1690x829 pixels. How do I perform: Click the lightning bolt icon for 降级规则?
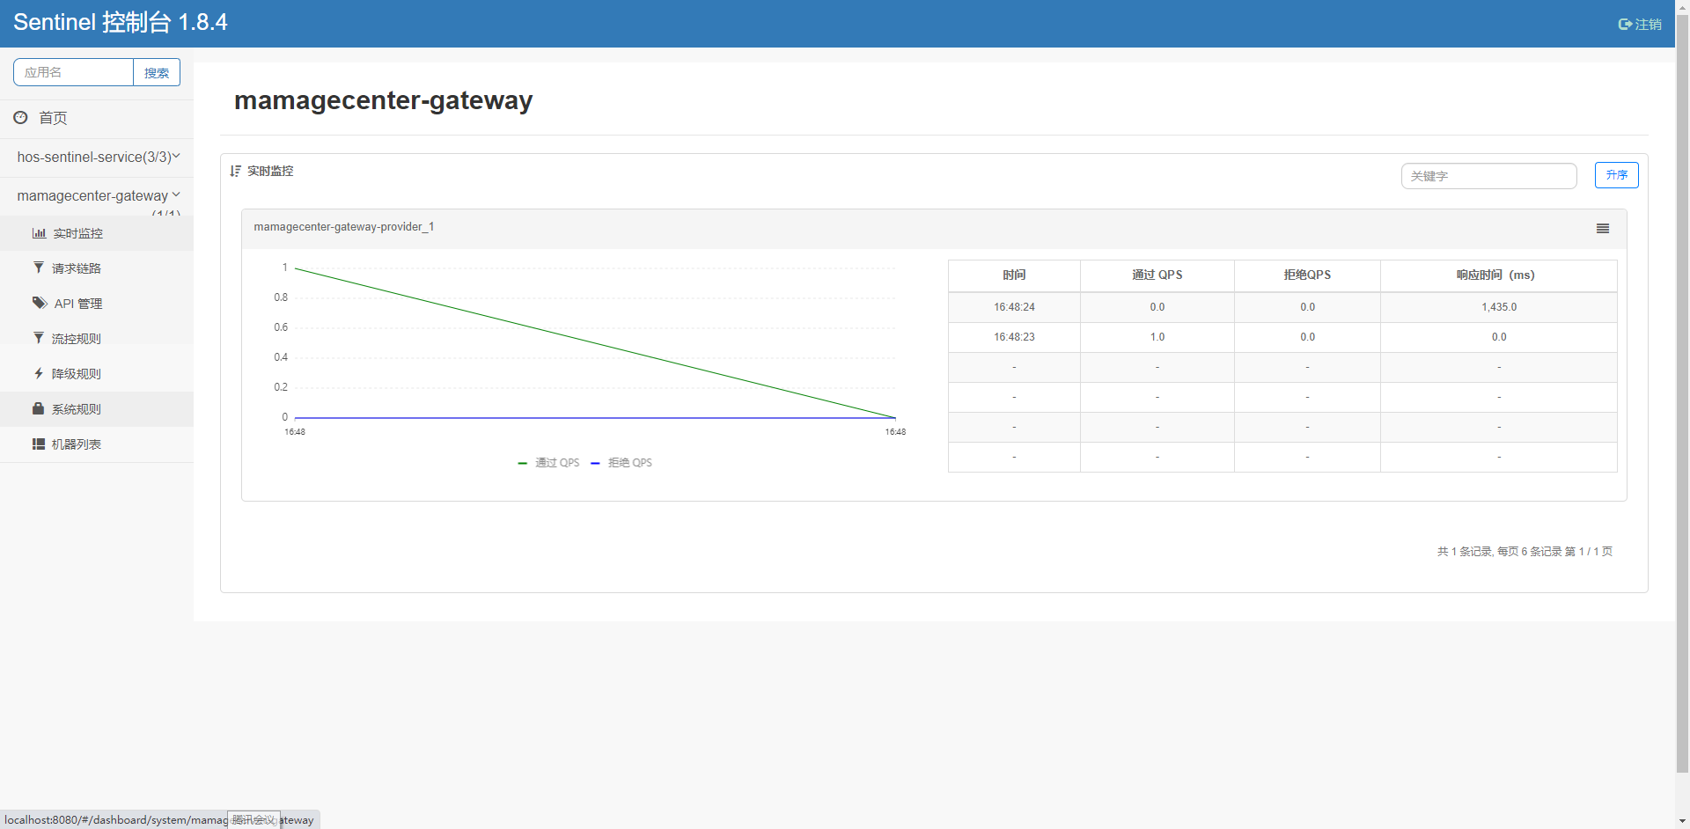[39, 373]
